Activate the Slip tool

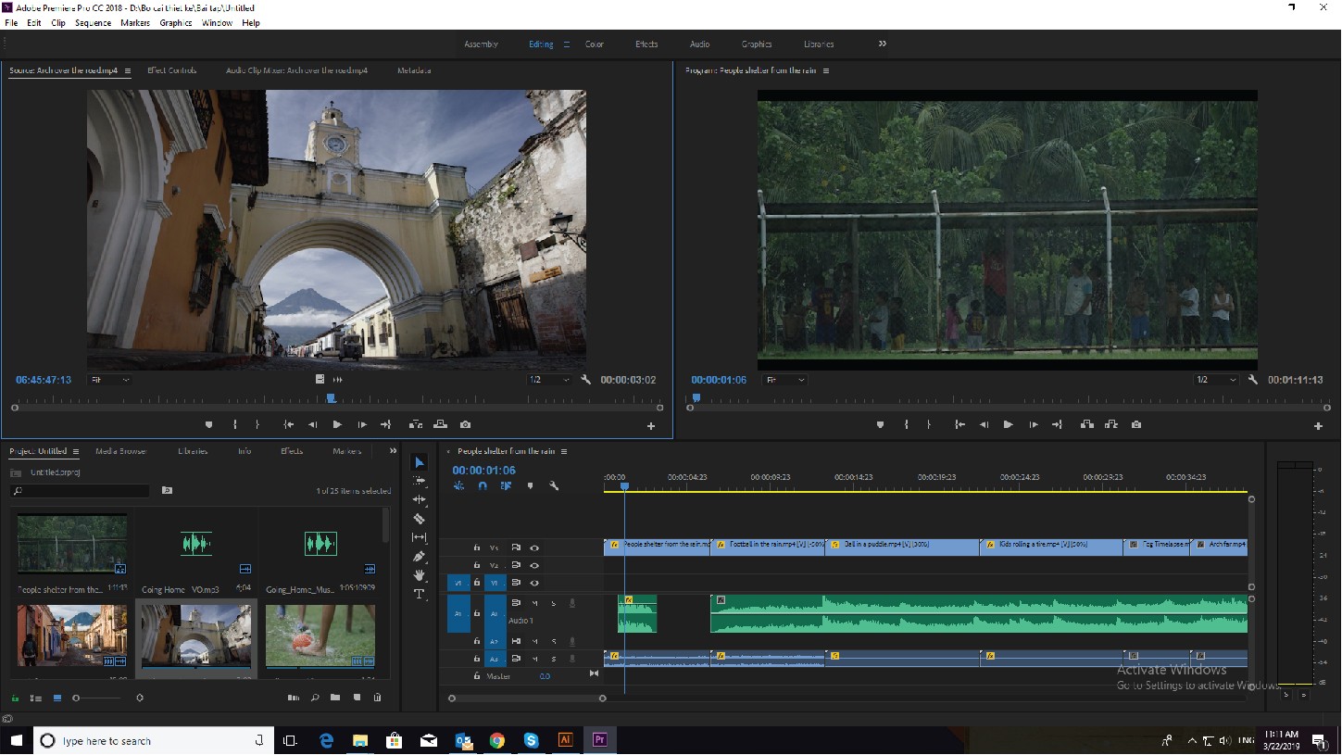pos(419,537)
